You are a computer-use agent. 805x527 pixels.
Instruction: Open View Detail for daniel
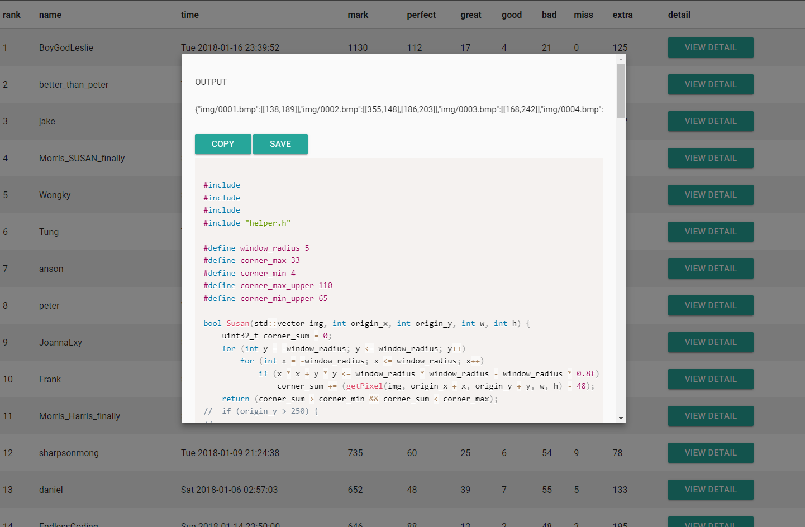(710, 490)
